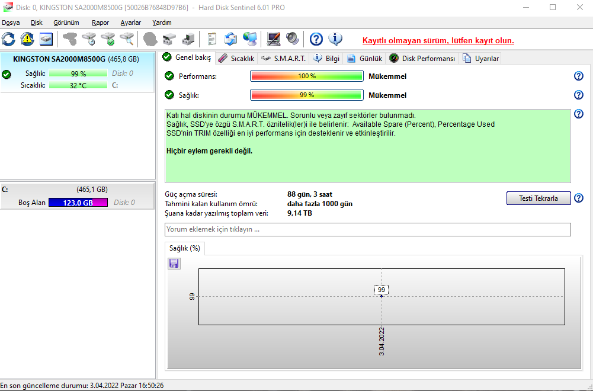This screenshot has width=593, height=391.
Task: Click the last update status bar text
Action: [82, 386]
